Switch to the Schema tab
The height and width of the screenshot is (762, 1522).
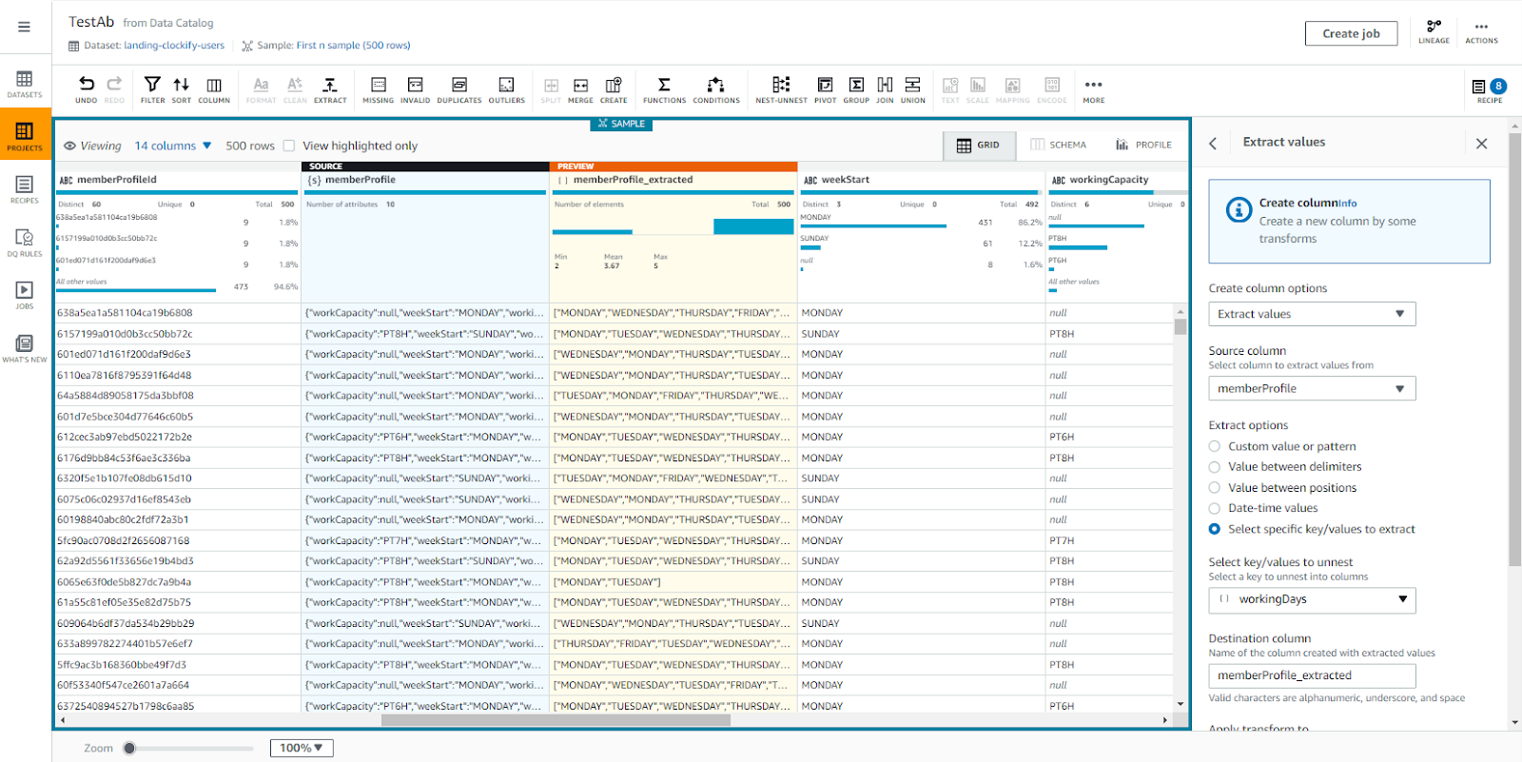point(1058,146)
